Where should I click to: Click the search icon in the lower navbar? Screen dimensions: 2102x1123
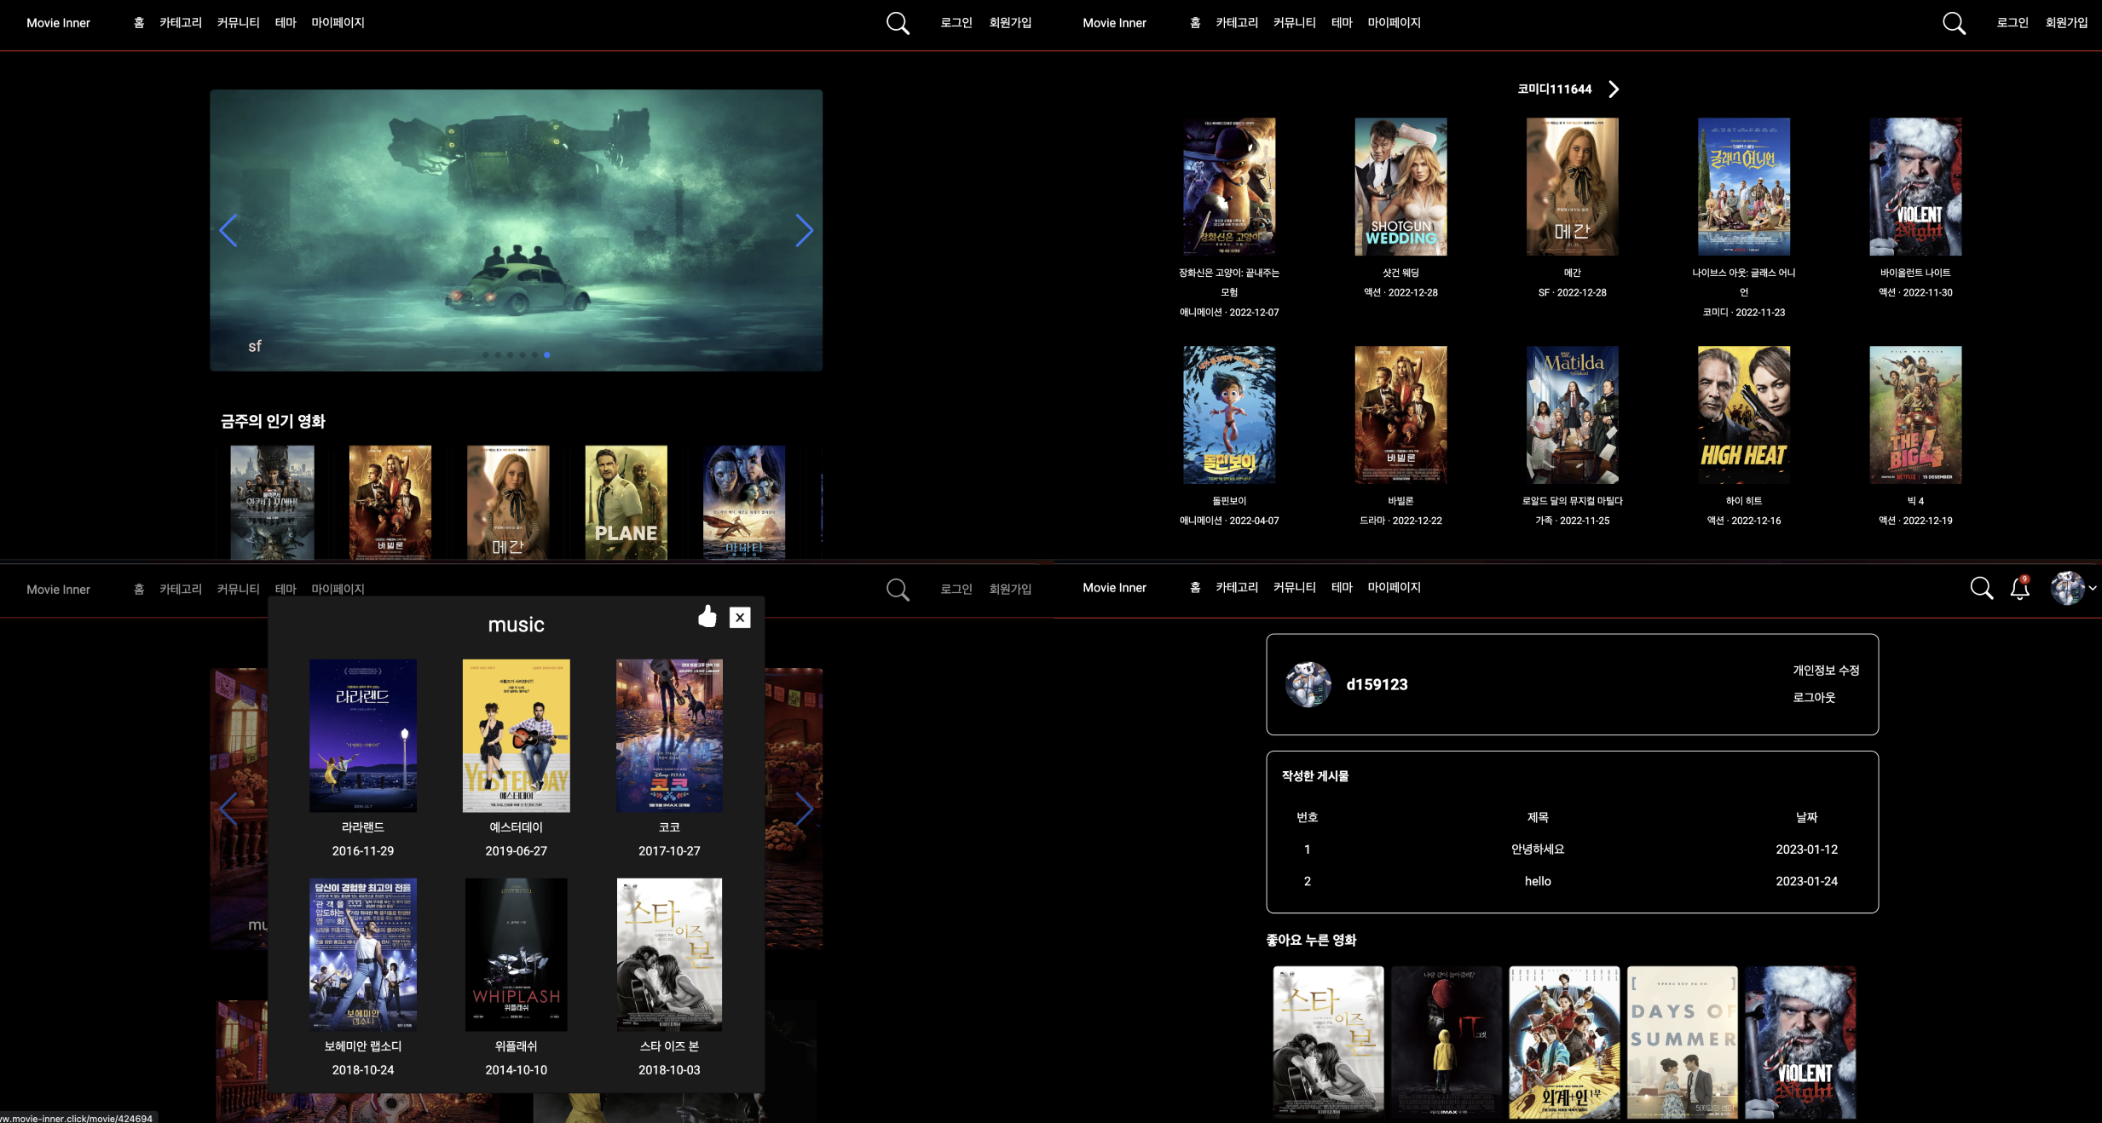898,590
